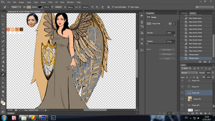Hide the Shape 577 layer

pos(182,86)
